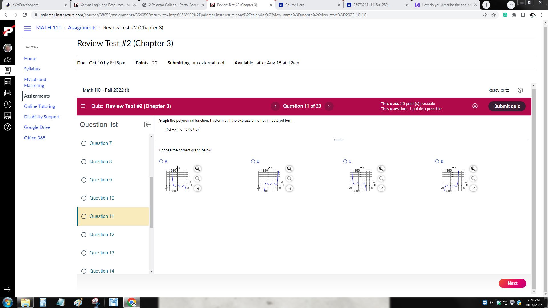Collapse the Question list panel
548x308 pixels.
147,125
